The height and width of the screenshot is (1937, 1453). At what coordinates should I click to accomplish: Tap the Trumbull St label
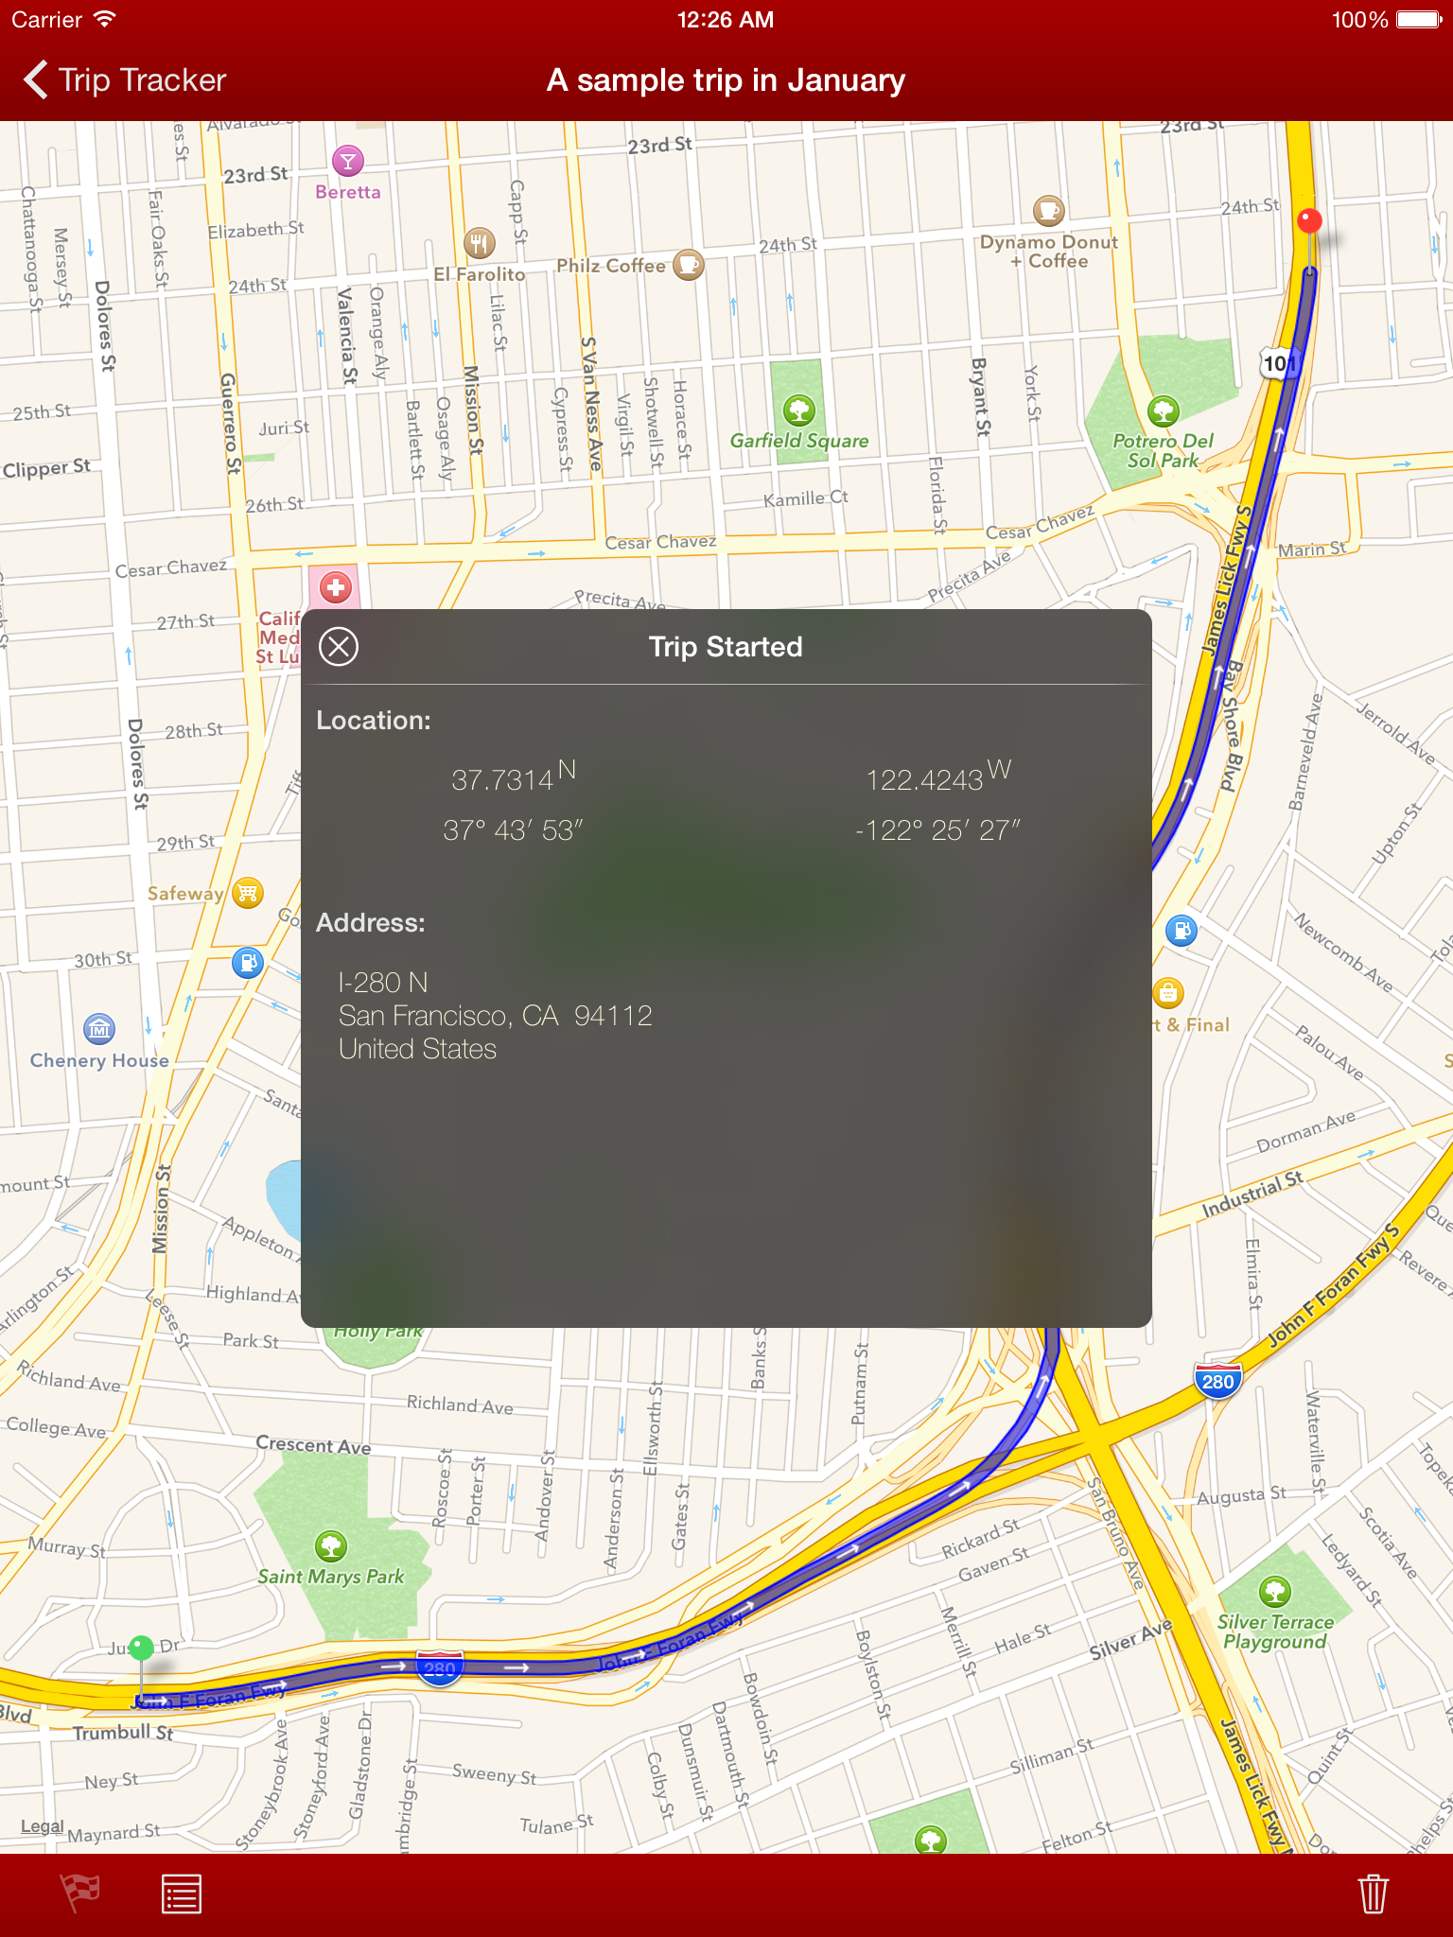[x=123, y=1733]
